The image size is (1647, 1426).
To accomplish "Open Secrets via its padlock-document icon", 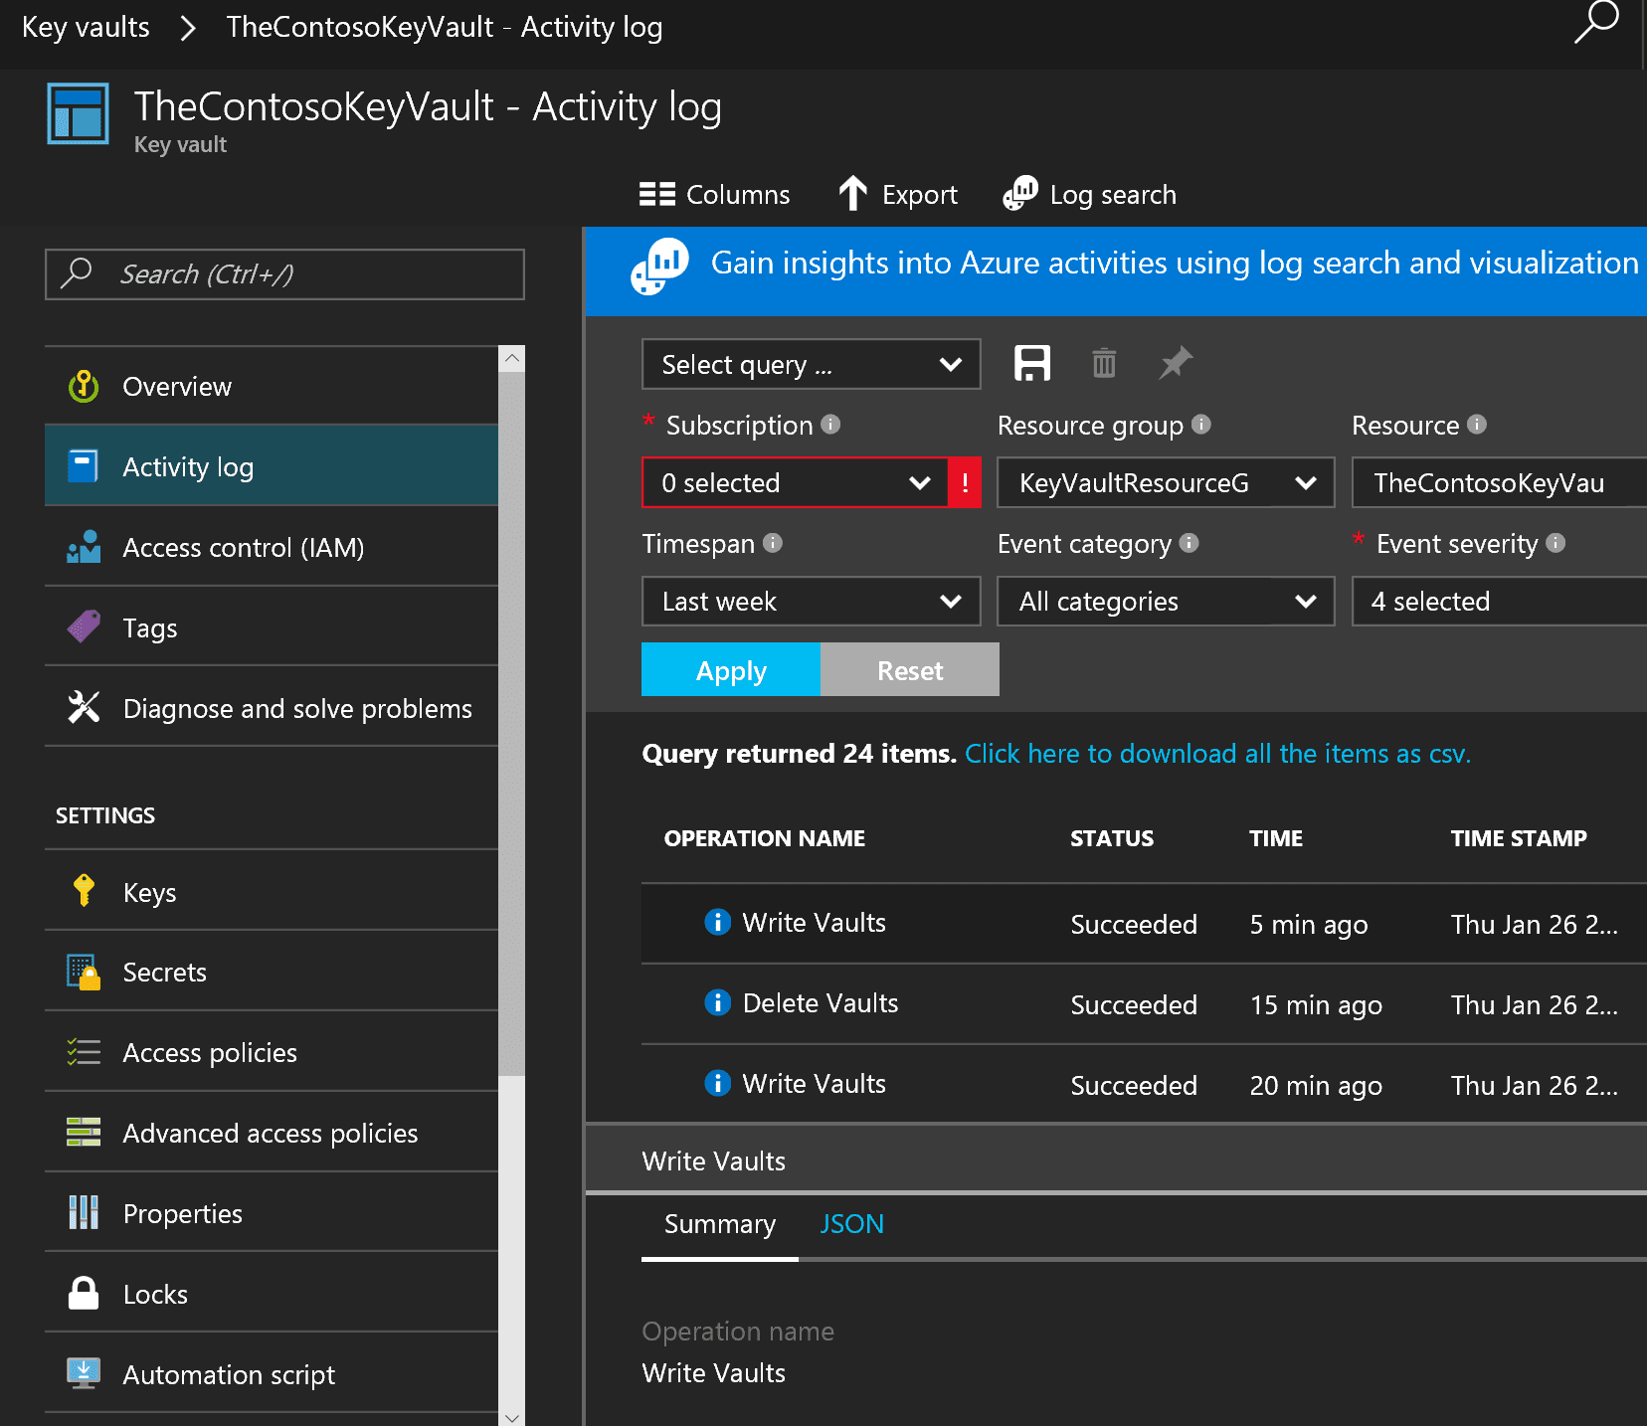I will coord(84,972).
